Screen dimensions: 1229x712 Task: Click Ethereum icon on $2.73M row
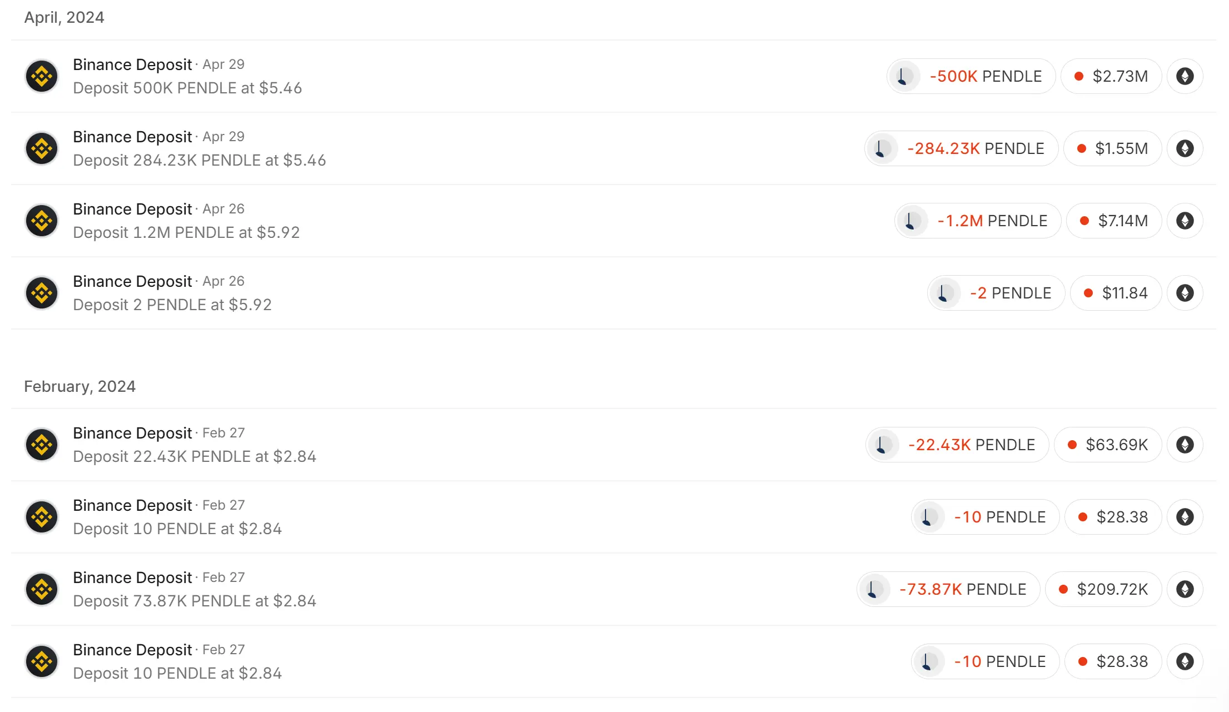(x=1185, y=76)
